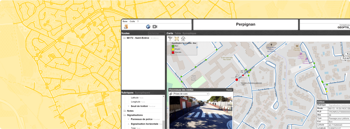Click the database archive icon in toolbar
The image size is (350, 129).
(x=126, y=27)
